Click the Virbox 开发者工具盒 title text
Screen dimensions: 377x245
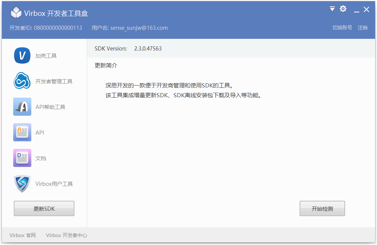click(56, 13)
